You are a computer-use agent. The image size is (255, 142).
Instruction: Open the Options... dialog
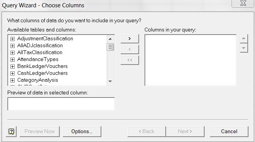[x=82, y=132]
